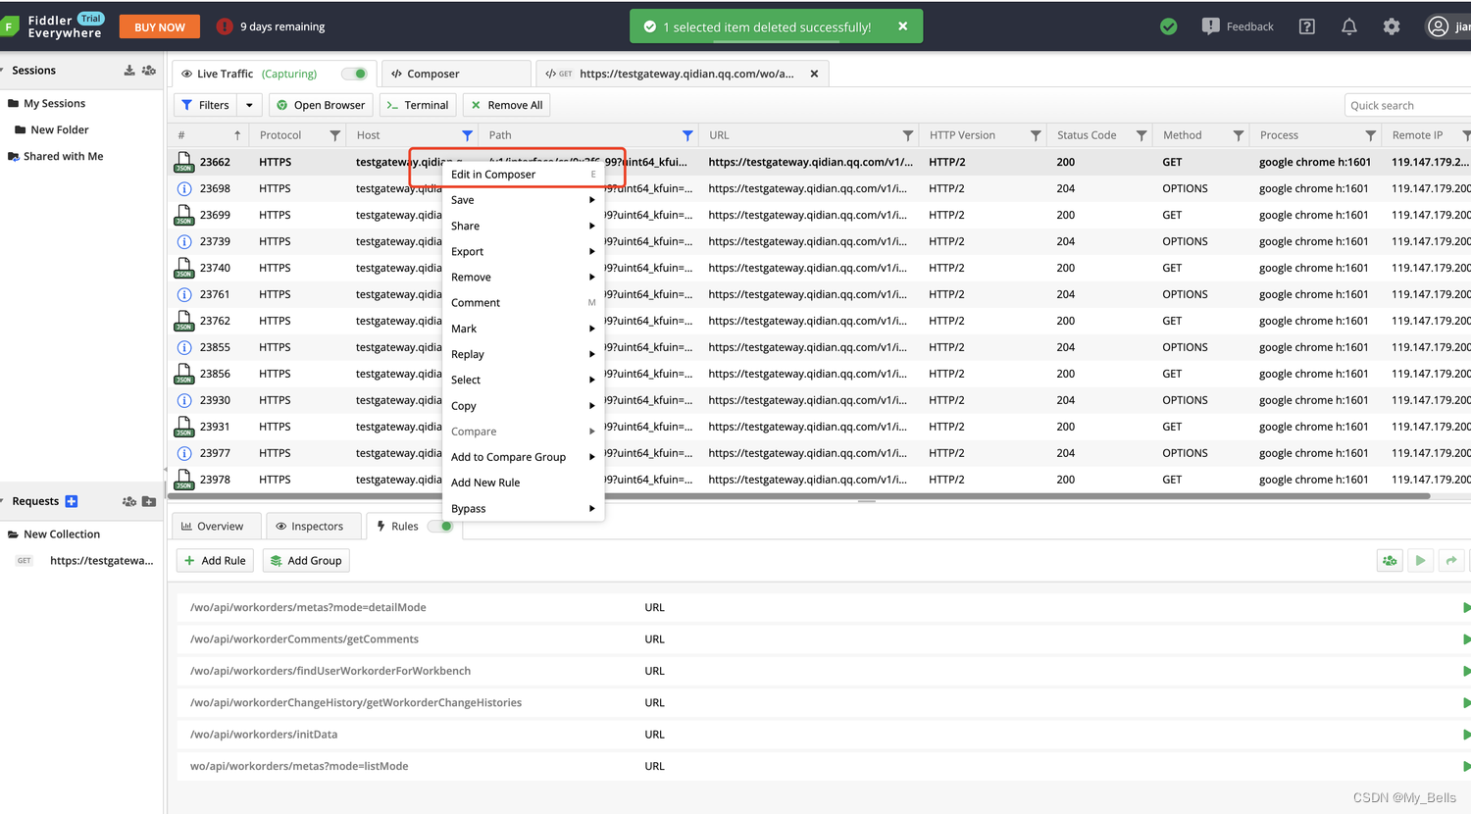Click the Protocol column filter icon

pyautogui.click(x=335, y=135)
